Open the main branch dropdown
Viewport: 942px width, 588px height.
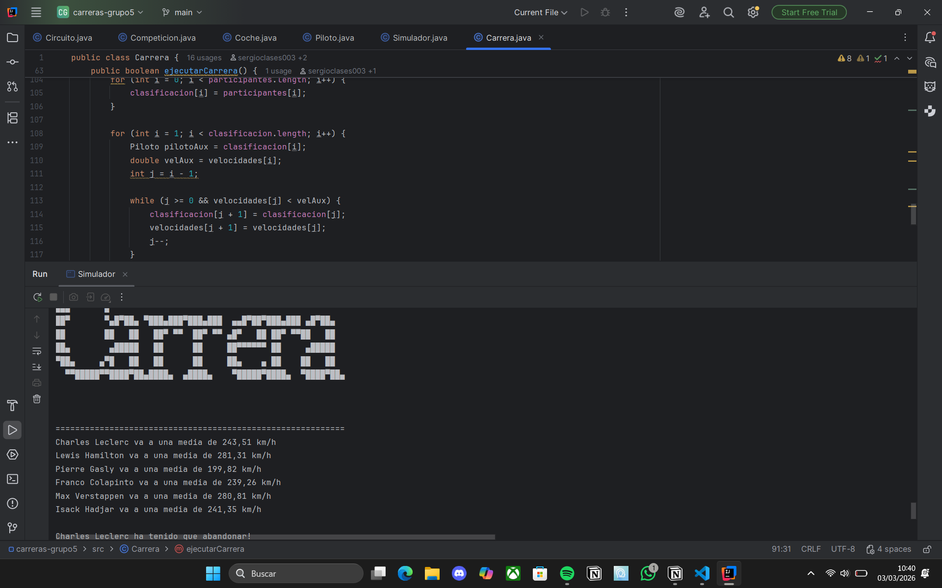[183, 12]
